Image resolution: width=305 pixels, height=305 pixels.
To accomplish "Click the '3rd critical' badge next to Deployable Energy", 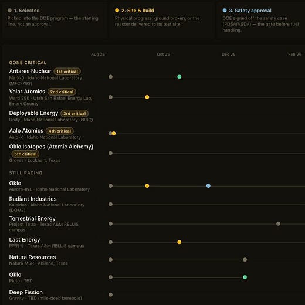I will pos(74,113).
